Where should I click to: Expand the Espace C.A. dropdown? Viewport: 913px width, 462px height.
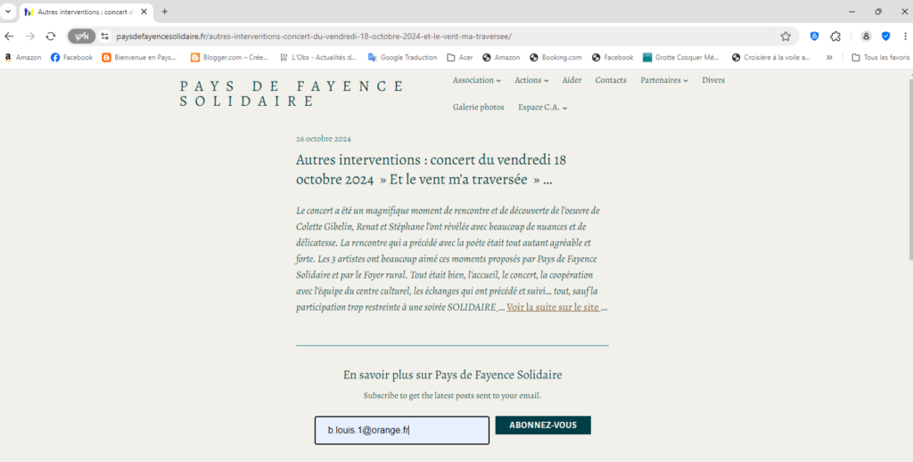542,108
